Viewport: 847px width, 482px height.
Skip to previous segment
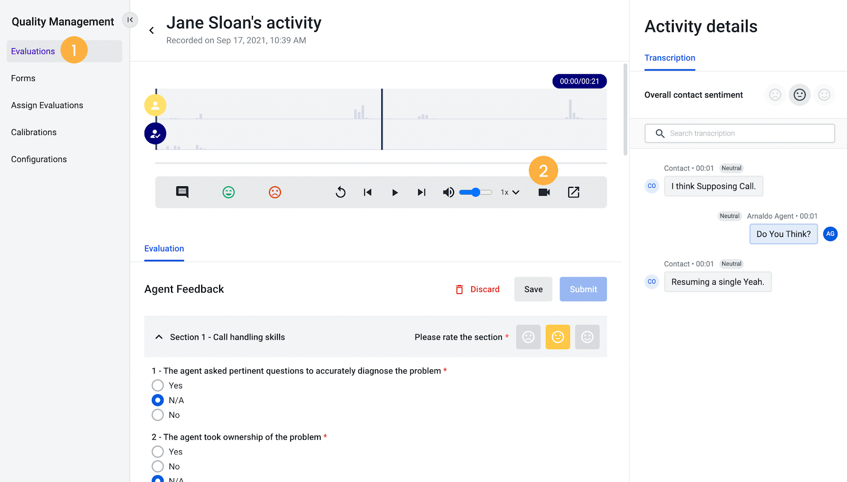coord(367,192)
